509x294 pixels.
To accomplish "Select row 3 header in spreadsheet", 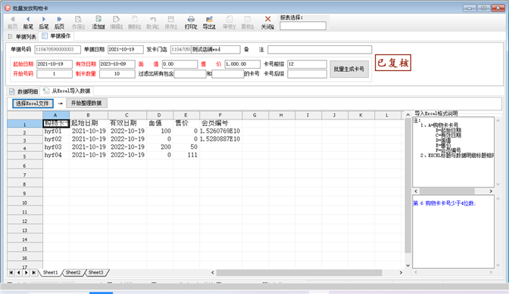I will [x=25, y=141].
